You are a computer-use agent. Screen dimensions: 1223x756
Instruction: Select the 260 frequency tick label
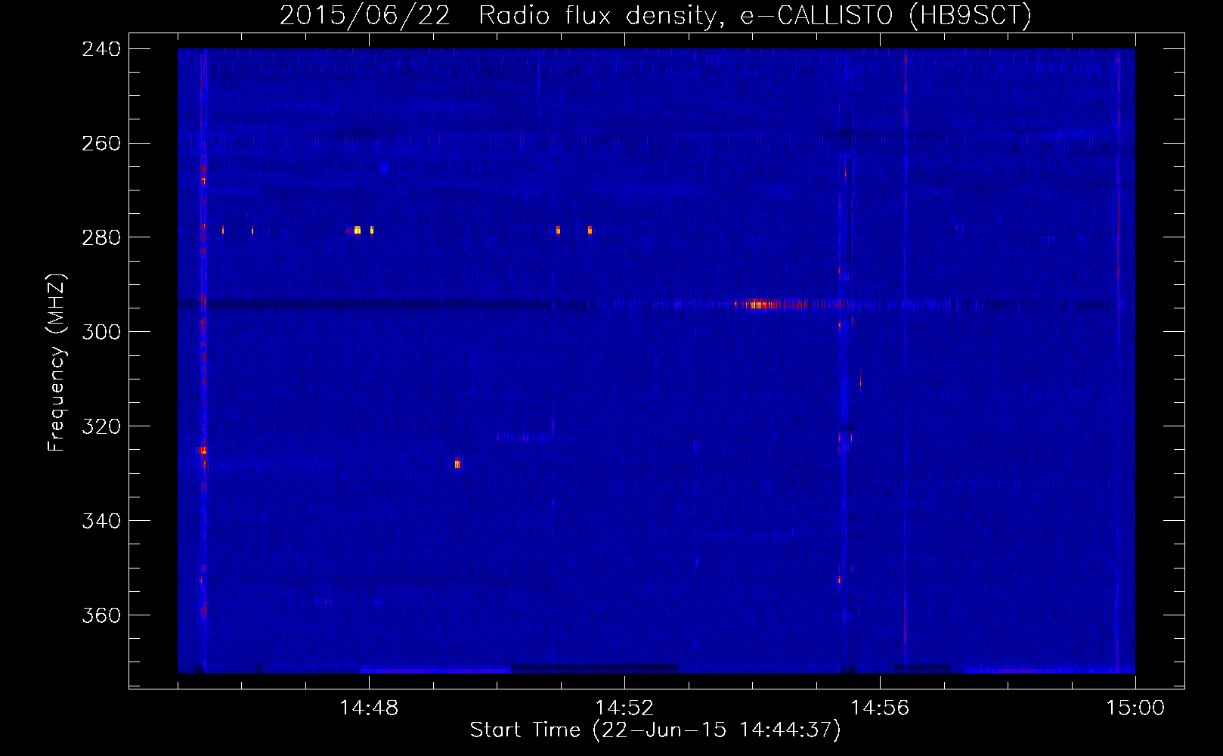tap(101, 143)
